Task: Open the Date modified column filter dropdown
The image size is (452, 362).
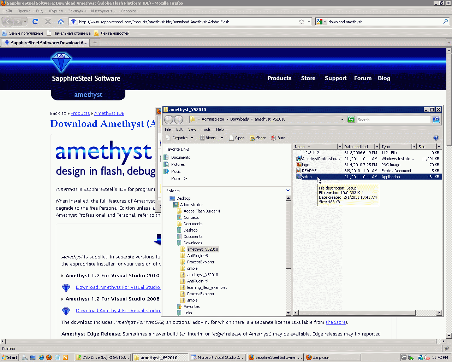Action: click(377, 147)
